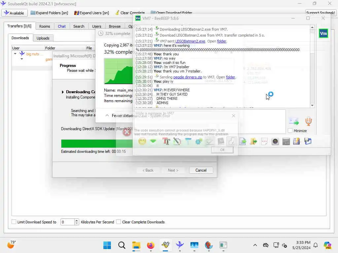Click the cyan T icon in BeeBEEP toolbar

[x=188, y=141]
